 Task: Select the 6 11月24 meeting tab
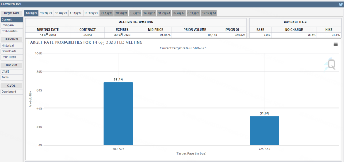[x=193, y=13]
